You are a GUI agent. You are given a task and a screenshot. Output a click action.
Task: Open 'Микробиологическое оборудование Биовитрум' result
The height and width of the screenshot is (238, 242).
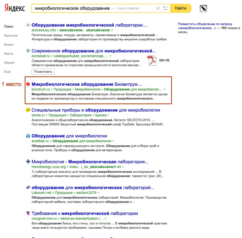click(87, 84)
